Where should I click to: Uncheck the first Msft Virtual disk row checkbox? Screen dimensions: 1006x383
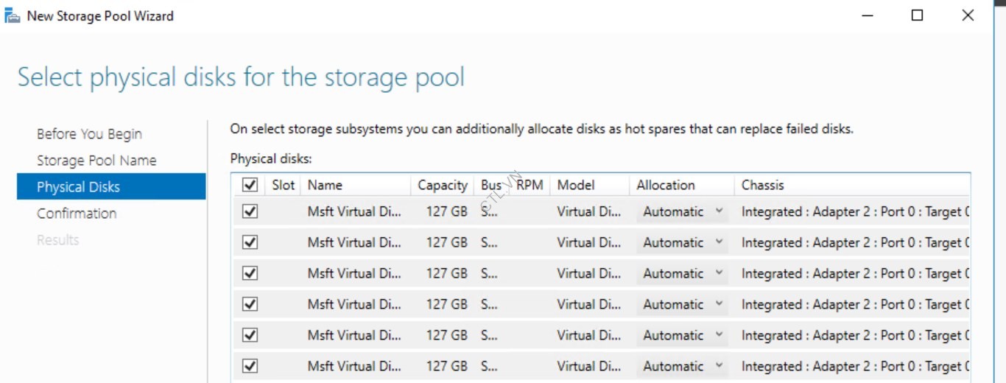coord(250,211)
